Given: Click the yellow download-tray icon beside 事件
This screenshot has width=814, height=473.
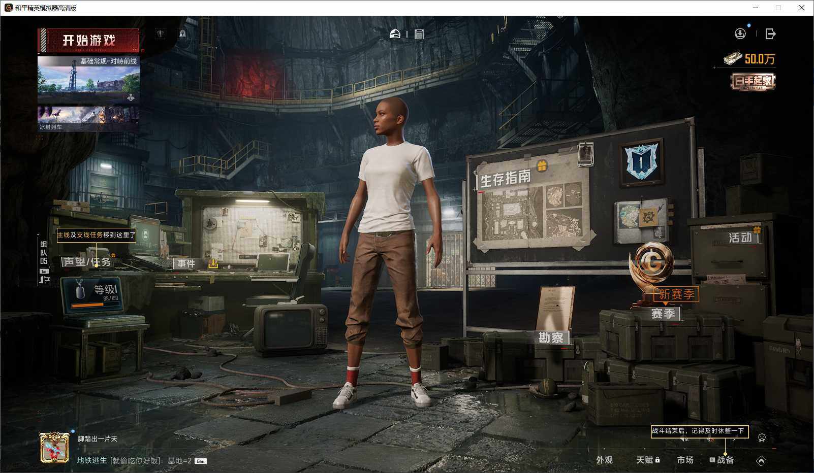Looking at the screenshot, I should click(213, 263).
